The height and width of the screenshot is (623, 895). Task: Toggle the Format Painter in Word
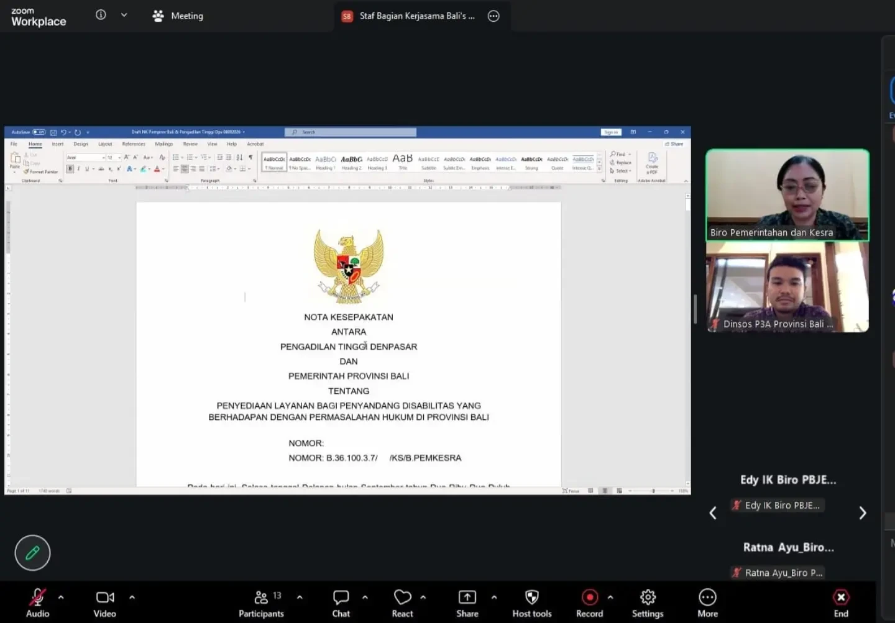pyautogui.click(x=41, y=172)
